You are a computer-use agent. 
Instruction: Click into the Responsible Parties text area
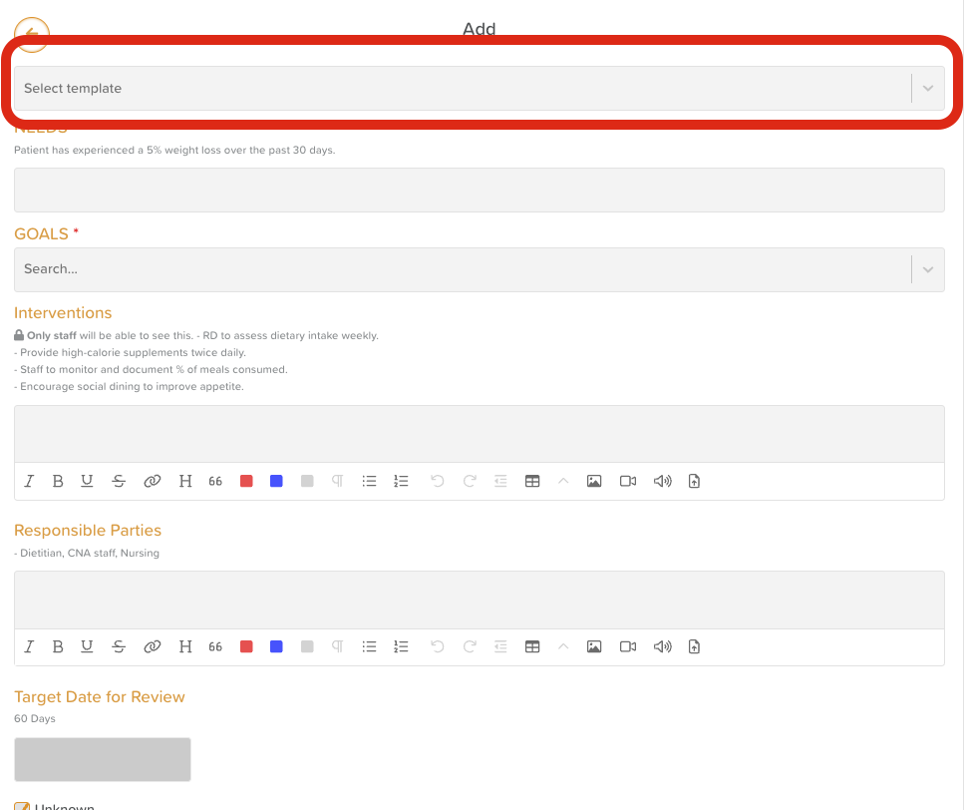pyautogui.click(x=479, y=600)
